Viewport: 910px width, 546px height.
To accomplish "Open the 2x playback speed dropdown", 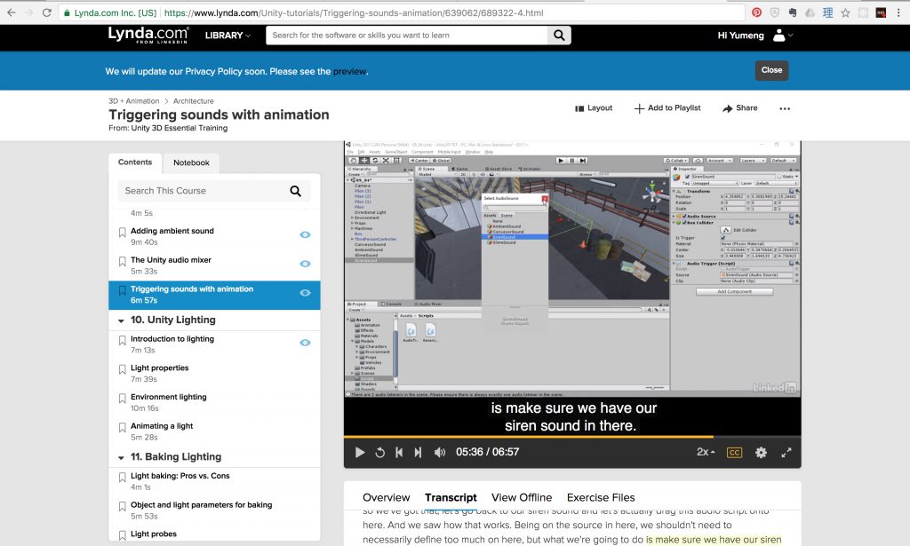I will click(x=706, y=452).
